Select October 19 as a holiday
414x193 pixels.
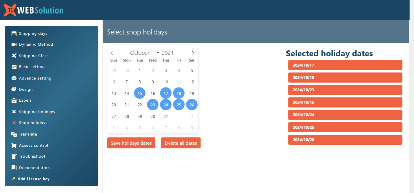pos(191,93)
